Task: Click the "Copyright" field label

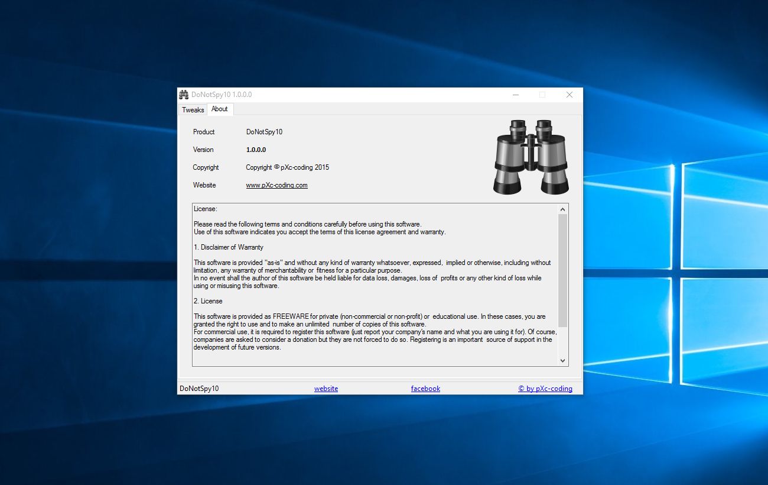Action: (x=206, y=167)
